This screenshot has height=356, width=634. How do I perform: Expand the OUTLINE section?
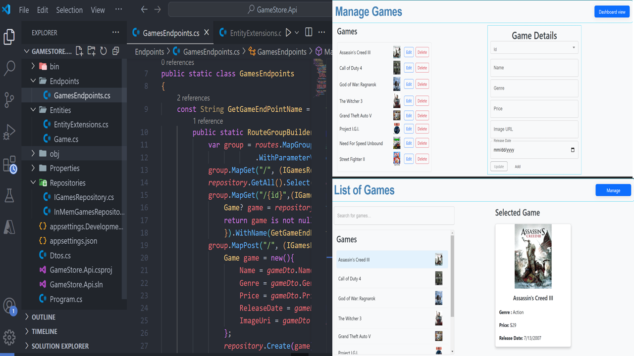(44, 317)
